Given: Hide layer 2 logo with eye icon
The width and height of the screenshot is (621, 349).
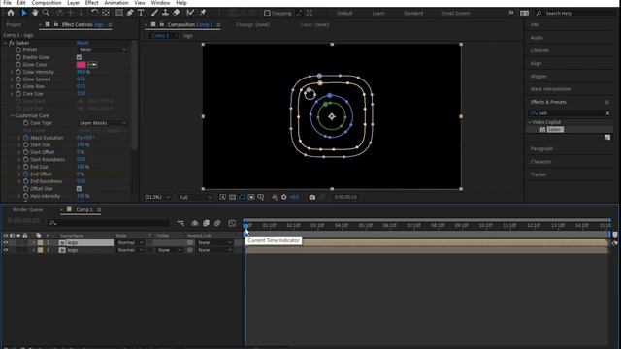Looking at the screenshot, I should tap(6, 250).
